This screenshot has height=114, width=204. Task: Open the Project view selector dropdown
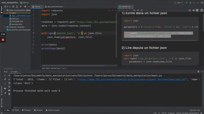coord(7,6)
